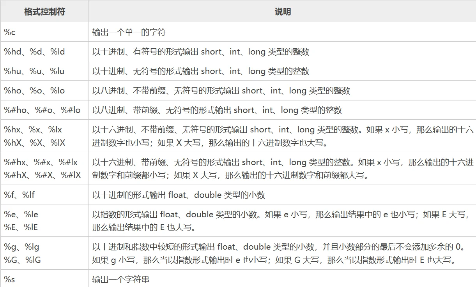Select the %c format specifier cell
This screenshot has height=287, width=476.
pos(10,32)
